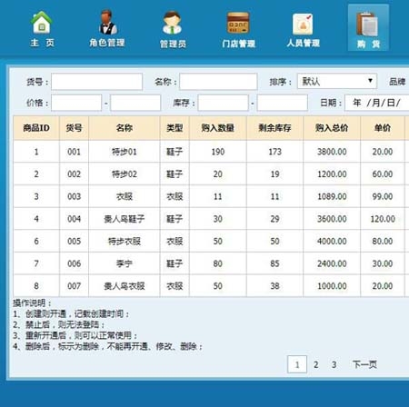Select the 特步01 name cell

(125, 152)
